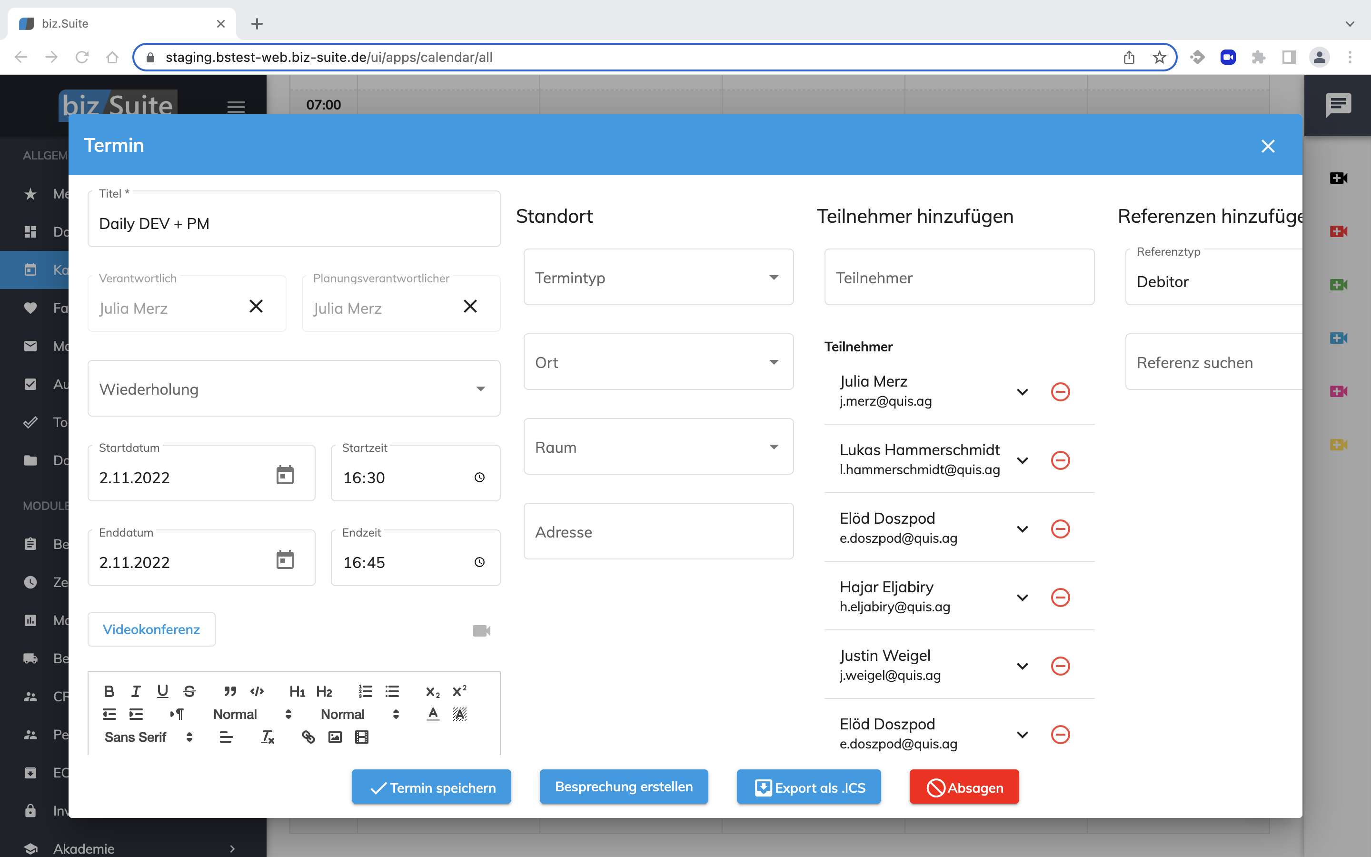The width and height of the screenshot is (1371, 857).
Task: Expand Lukas Hammerschmidt participant details
Action: (x=1023, y=460)
